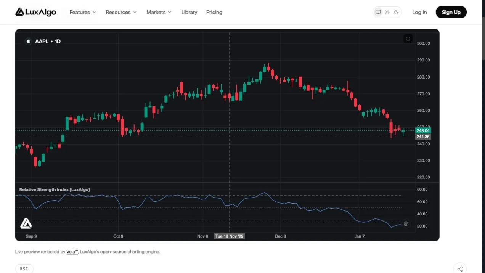This screenshot has height=273, width=485.
Task: Click the Jan 7 date label
Action: 360,236
